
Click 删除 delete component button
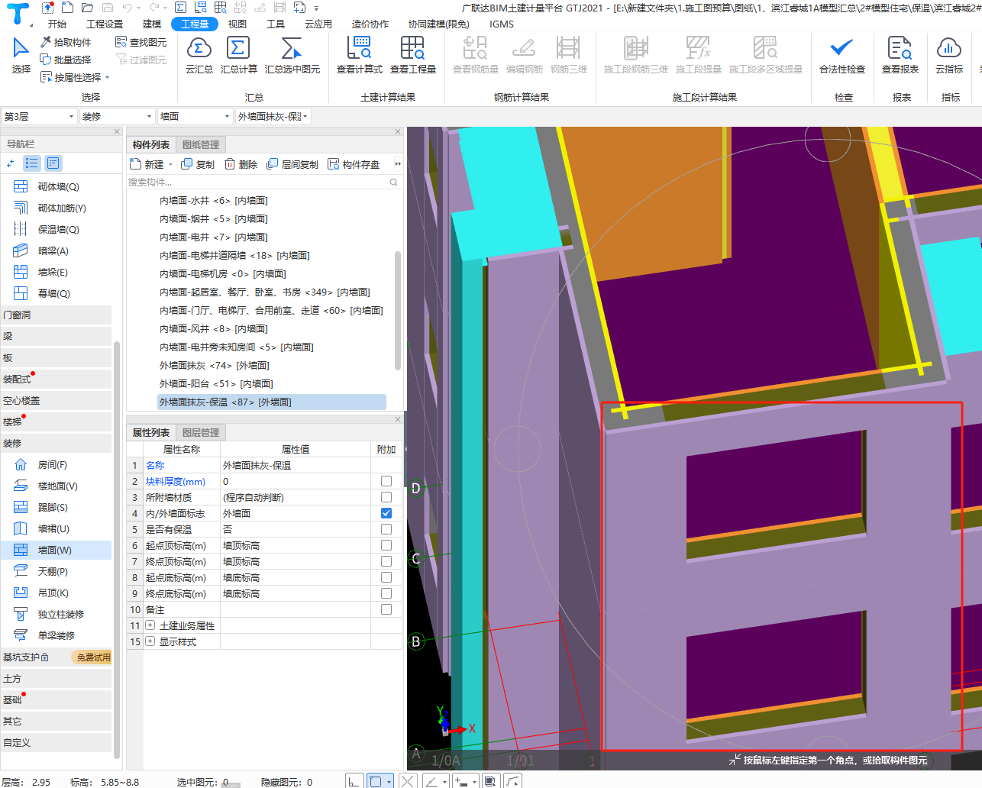241,164
